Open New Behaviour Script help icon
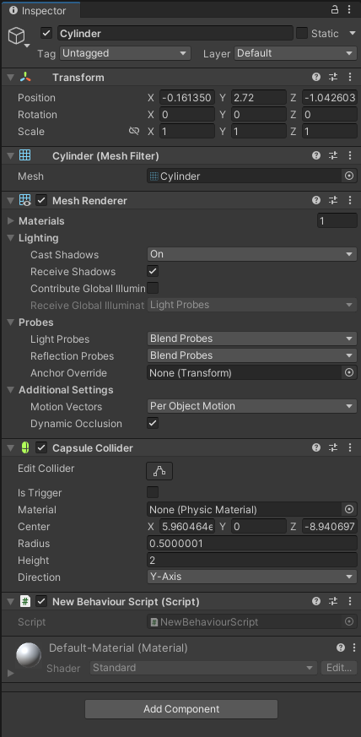This screenshot has width=361, height=737. [x=316, y=601]
